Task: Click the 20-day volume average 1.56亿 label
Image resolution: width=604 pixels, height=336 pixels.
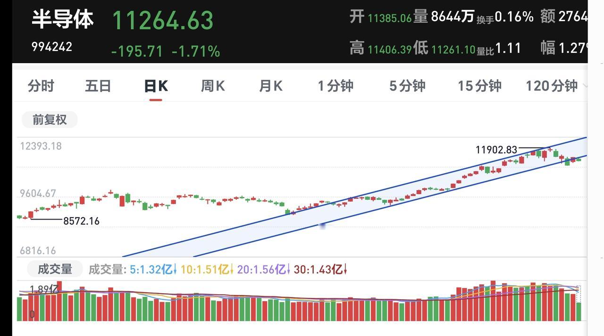Action: [264, 270]
